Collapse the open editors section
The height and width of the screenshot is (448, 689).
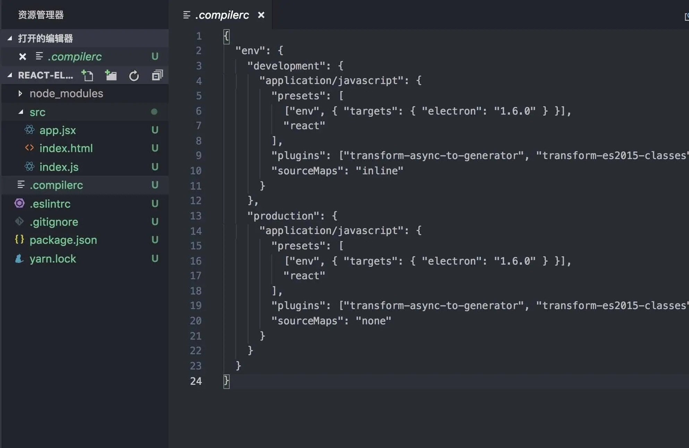pos(10,38)
